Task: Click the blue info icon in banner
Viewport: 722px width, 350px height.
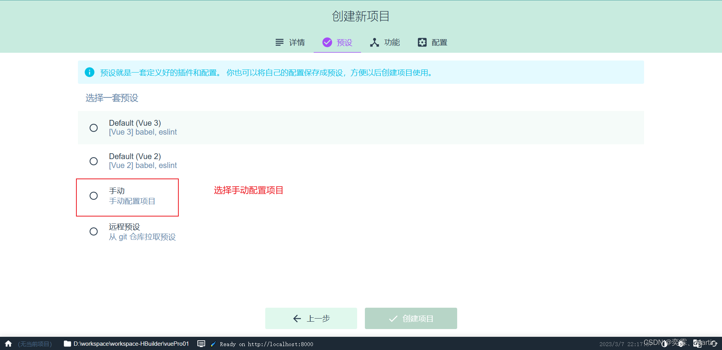Action: (90, 72)
